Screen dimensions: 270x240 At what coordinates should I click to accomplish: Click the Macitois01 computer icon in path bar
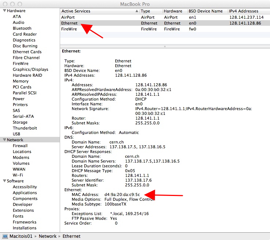tap(5, 236)
